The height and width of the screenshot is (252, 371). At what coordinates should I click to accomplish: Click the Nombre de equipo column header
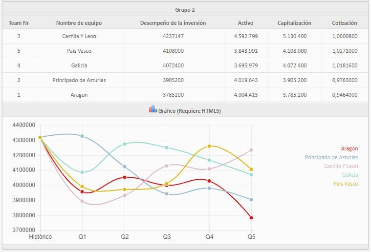click(x=79, y=23)
